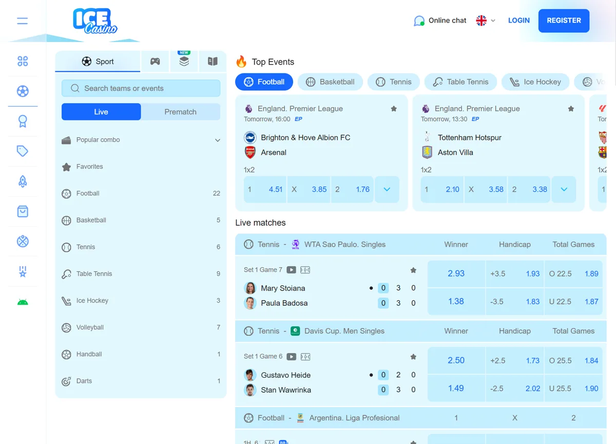616x444 pixels.
Task: Select Gustavo Heide winner odds 2.50
Action: click(456, 360)
